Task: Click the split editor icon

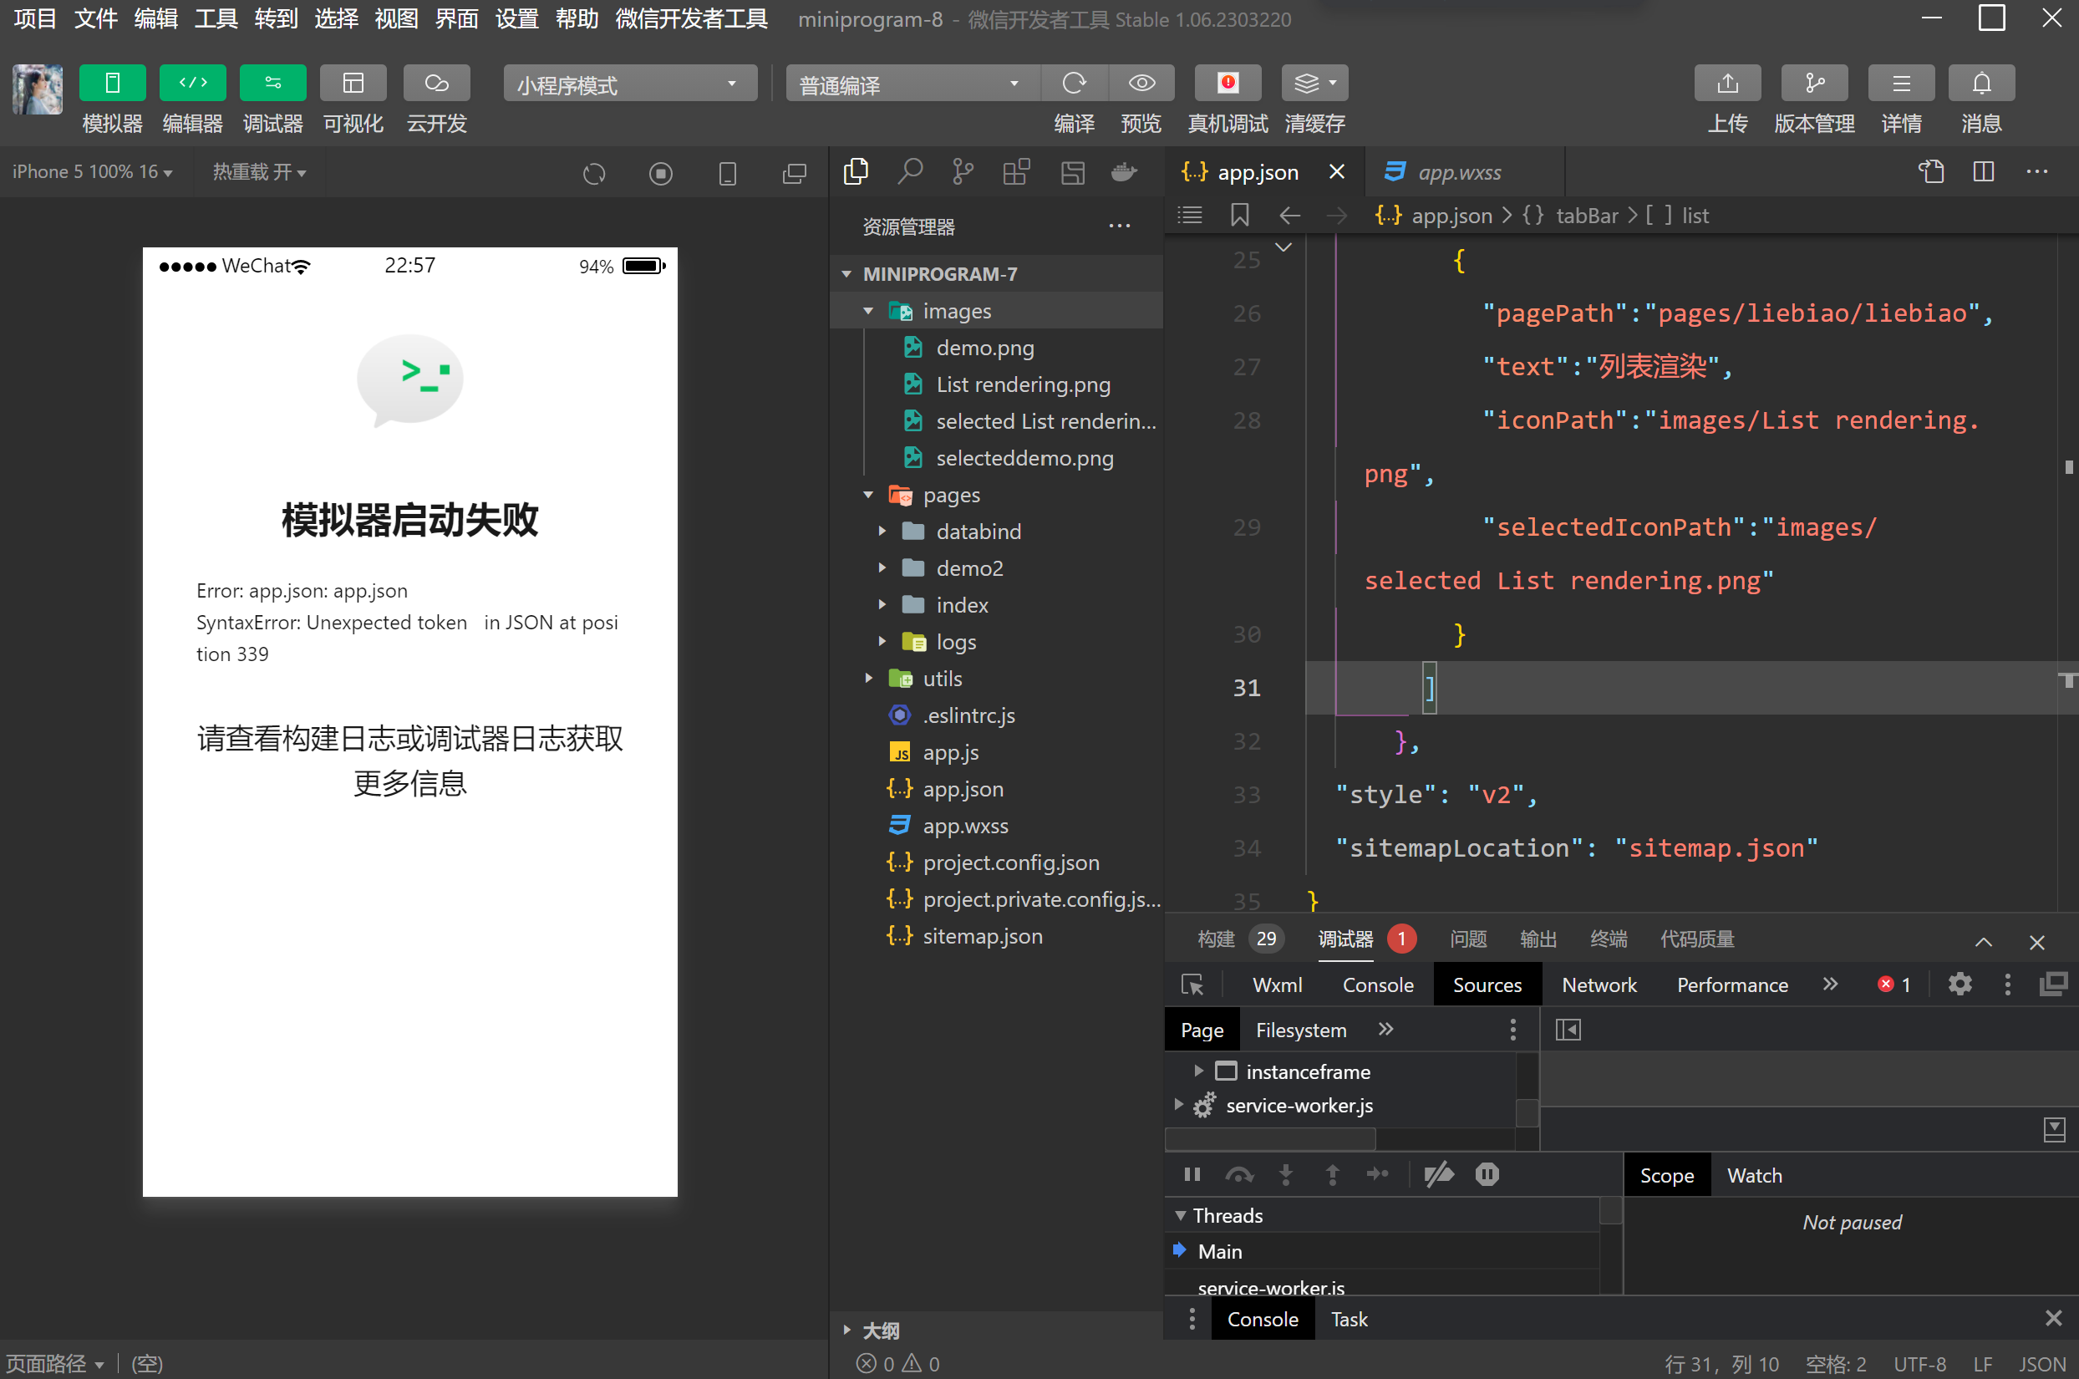Action: [x=1983, y=171]
